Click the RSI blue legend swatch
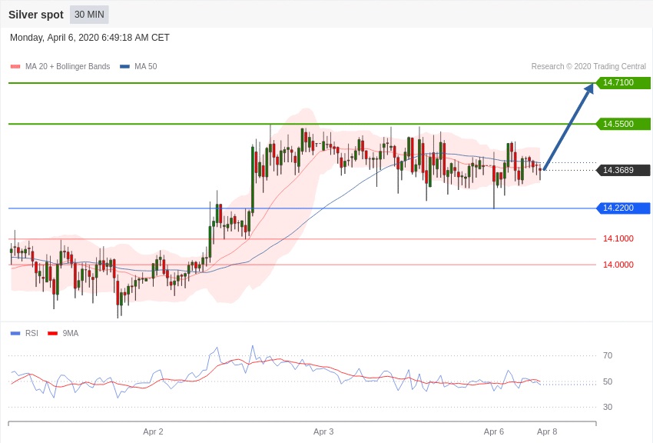Image resolution: width=653 pixels, height=443 pixels. [15, 333]
